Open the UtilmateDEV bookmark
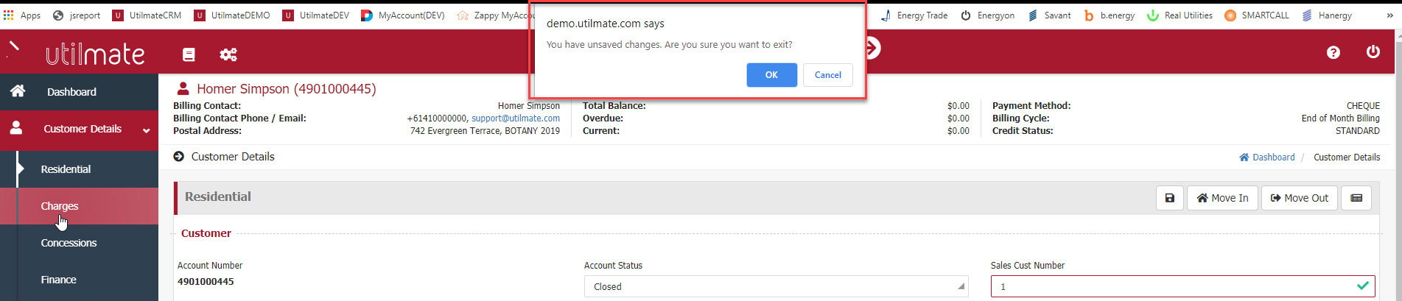 coord(316,15)
